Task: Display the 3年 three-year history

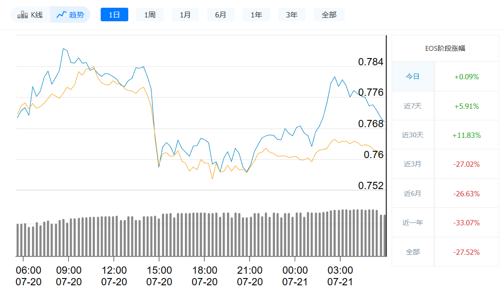Action: pyautogui.click(x=291, y=14)
